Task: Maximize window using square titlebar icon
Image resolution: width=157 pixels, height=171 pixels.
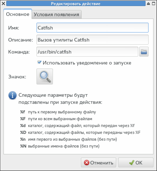Action: click(153, 4)
